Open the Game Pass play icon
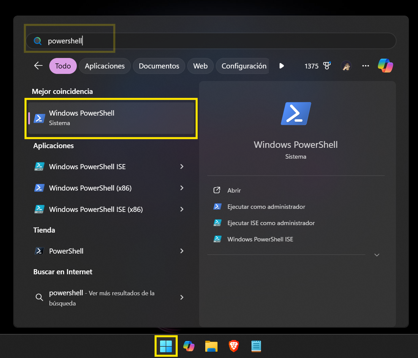The image size is (418, 358). tap(282, 66)
